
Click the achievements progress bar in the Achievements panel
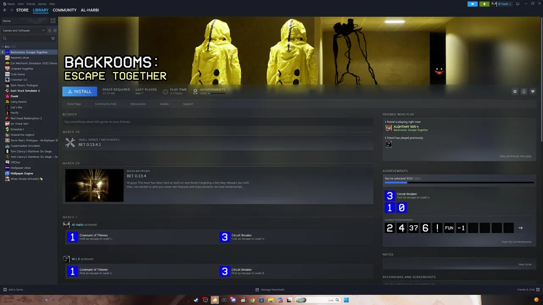(459, 183)
